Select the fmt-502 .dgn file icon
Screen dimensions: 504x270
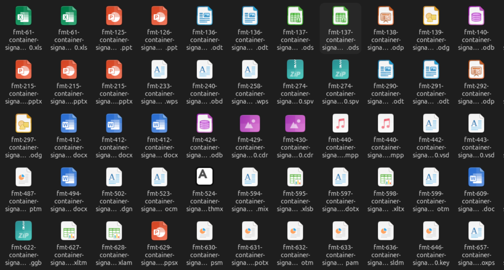click(114, 177)
